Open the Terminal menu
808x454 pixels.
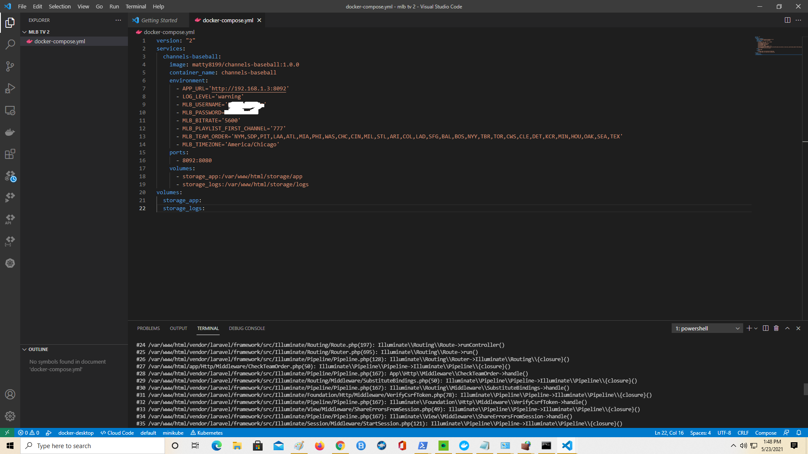136,6
